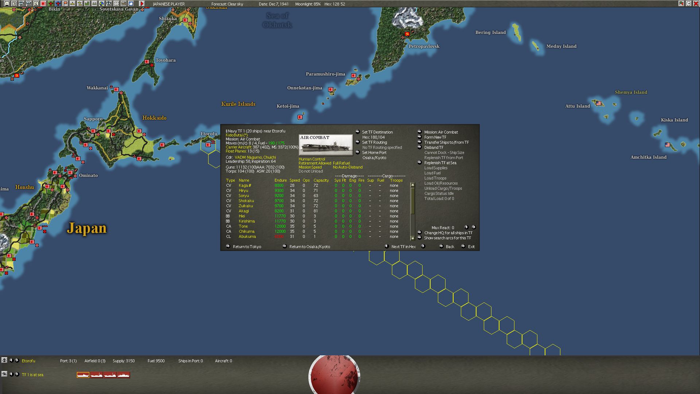Select commander VADM Nagumo, Chuichi
The width and height of the screenshot is (700, 394).
click(255, 157)
